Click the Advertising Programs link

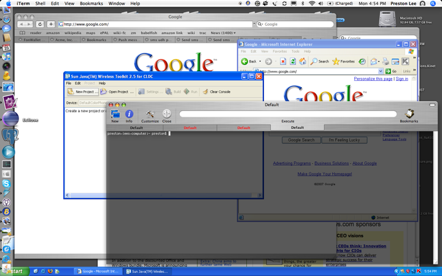[x=292, y=163]
